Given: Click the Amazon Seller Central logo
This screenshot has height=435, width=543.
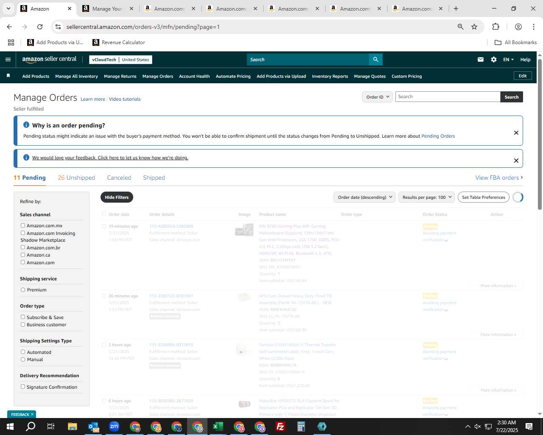Looking at the screenshot, I should [49, 59].
